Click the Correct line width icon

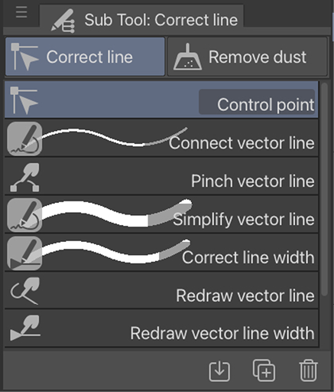click(x=24, y=253)
